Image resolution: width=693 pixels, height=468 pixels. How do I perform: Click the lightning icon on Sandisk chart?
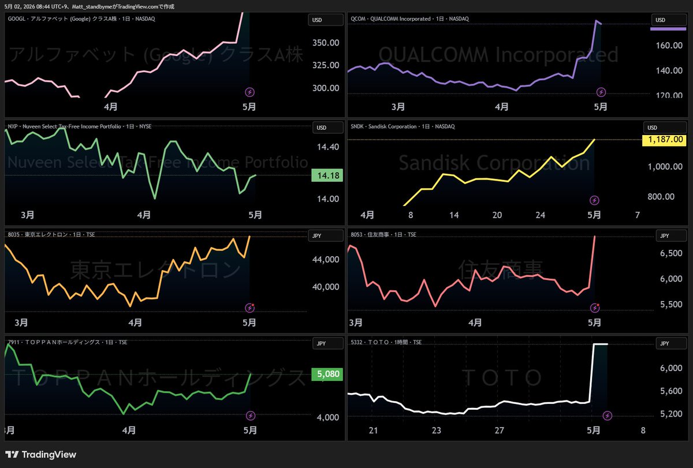(594, 200)
